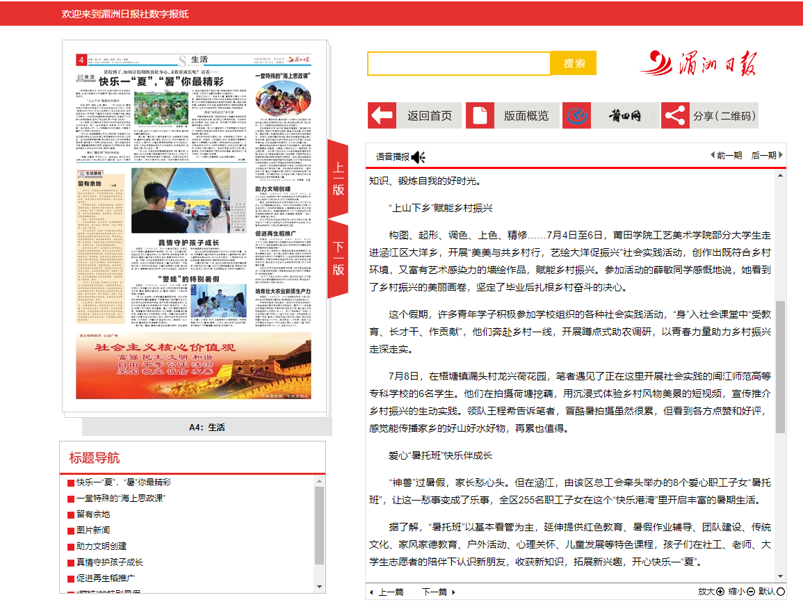This screenshot has height=609, width=803.
Task: Click 留有余地 column on newspaper page
Action: click(100, 247)
